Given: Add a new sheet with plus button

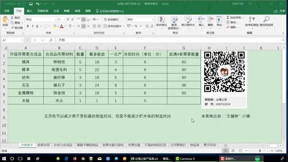Looking at the screenshot, I should coord(226,146).
